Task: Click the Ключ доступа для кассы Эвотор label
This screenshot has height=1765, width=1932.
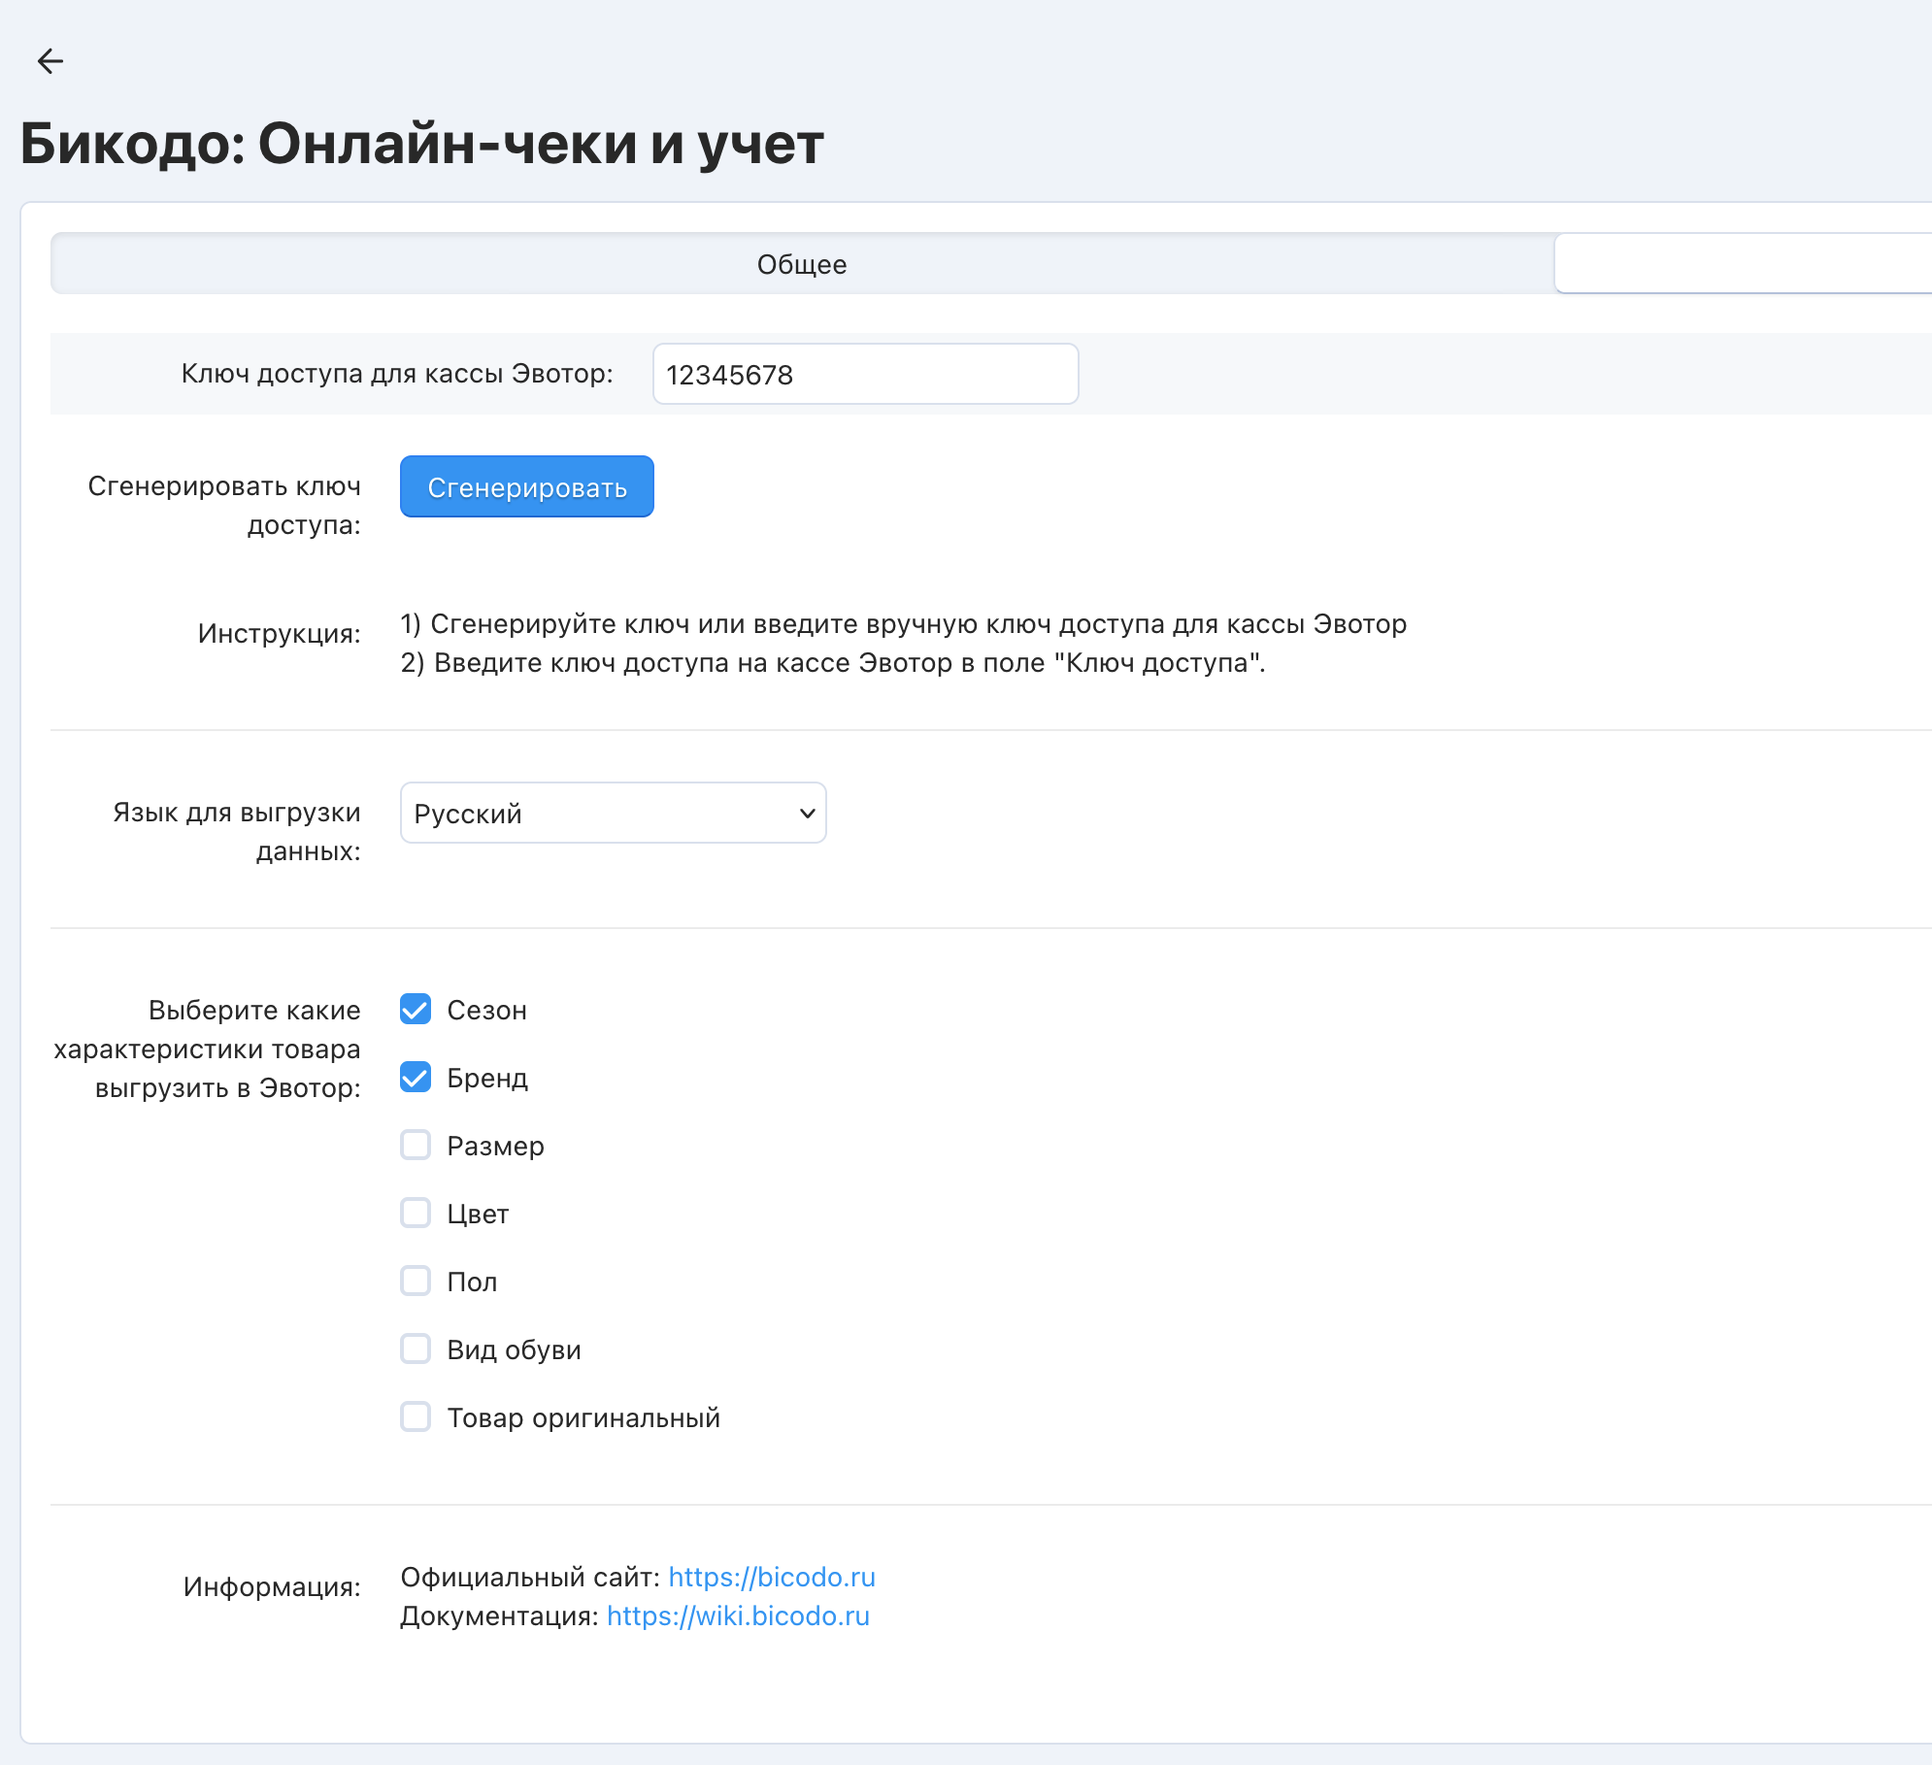Action: 397,374
